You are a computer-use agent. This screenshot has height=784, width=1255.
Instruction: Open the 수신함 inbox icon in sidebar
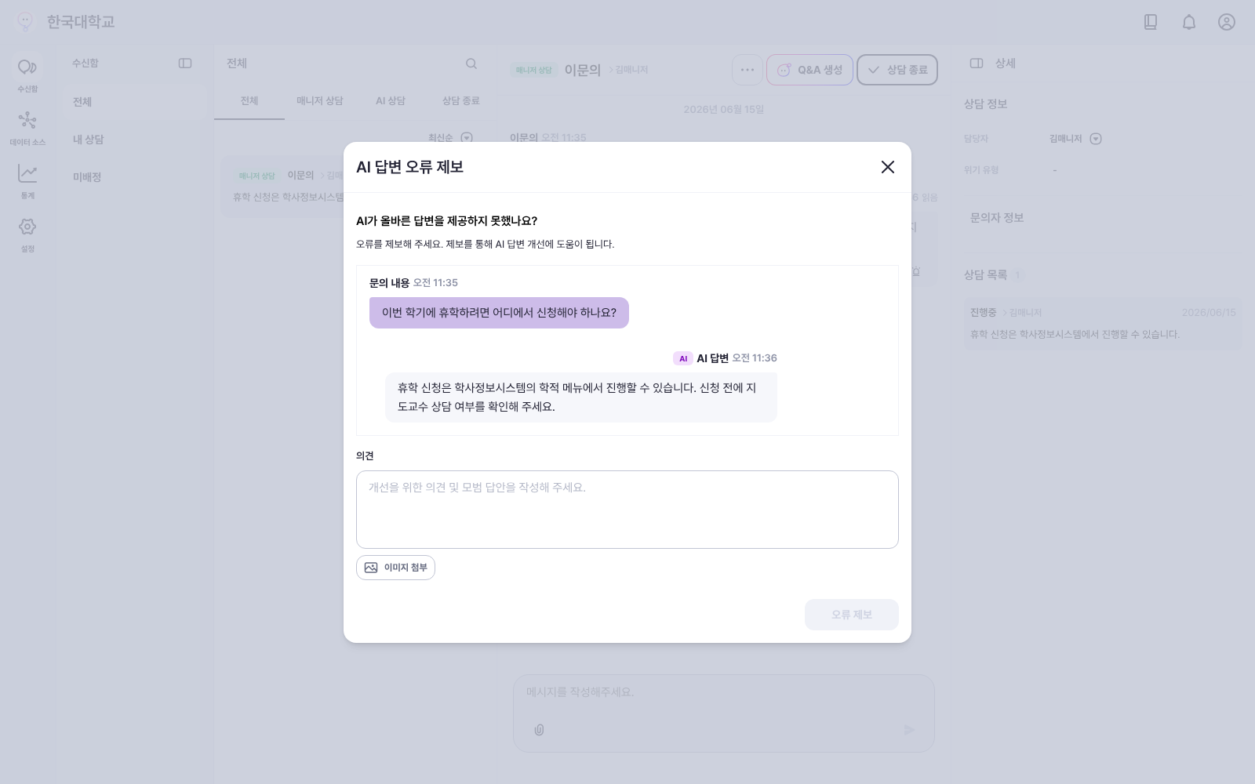click(27, 67)
